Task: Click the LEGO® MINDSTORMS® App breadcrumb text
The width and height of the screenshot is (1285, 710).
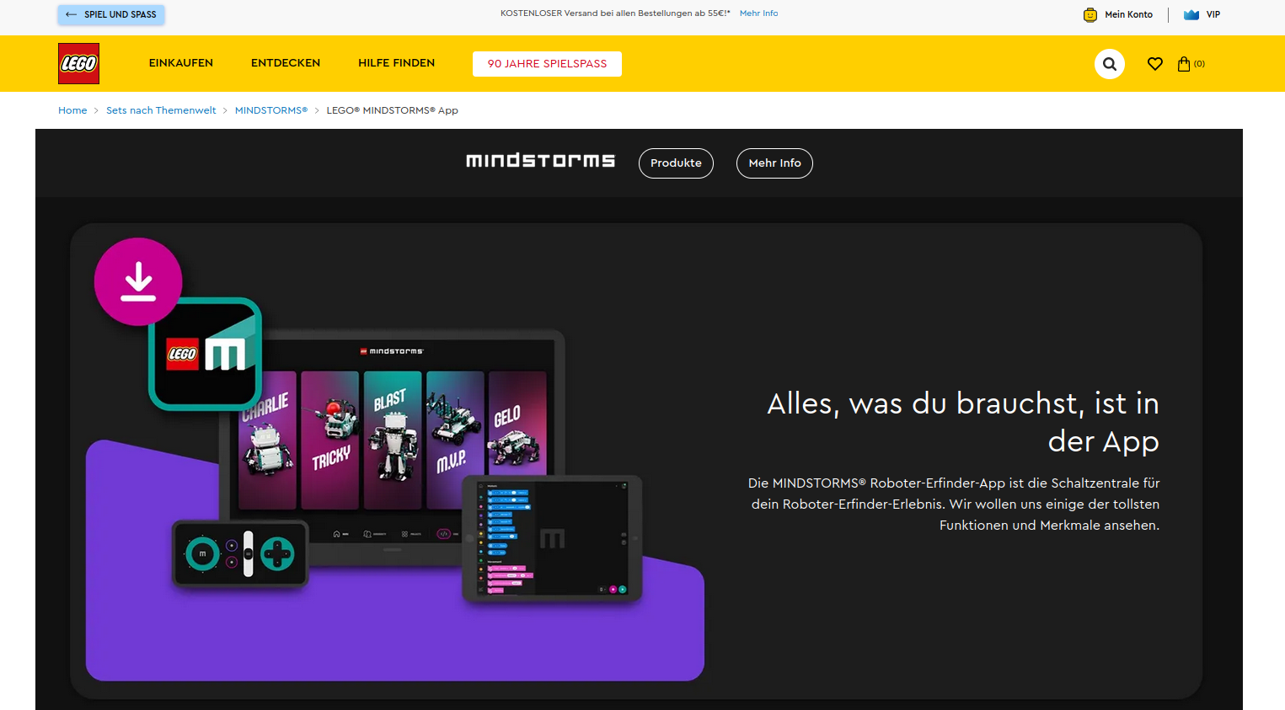Action: [x=393, y=110]
